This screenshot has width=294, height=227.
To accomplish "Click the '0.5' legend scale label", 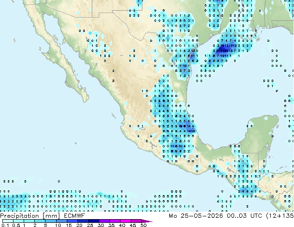I will click(16, 225).
